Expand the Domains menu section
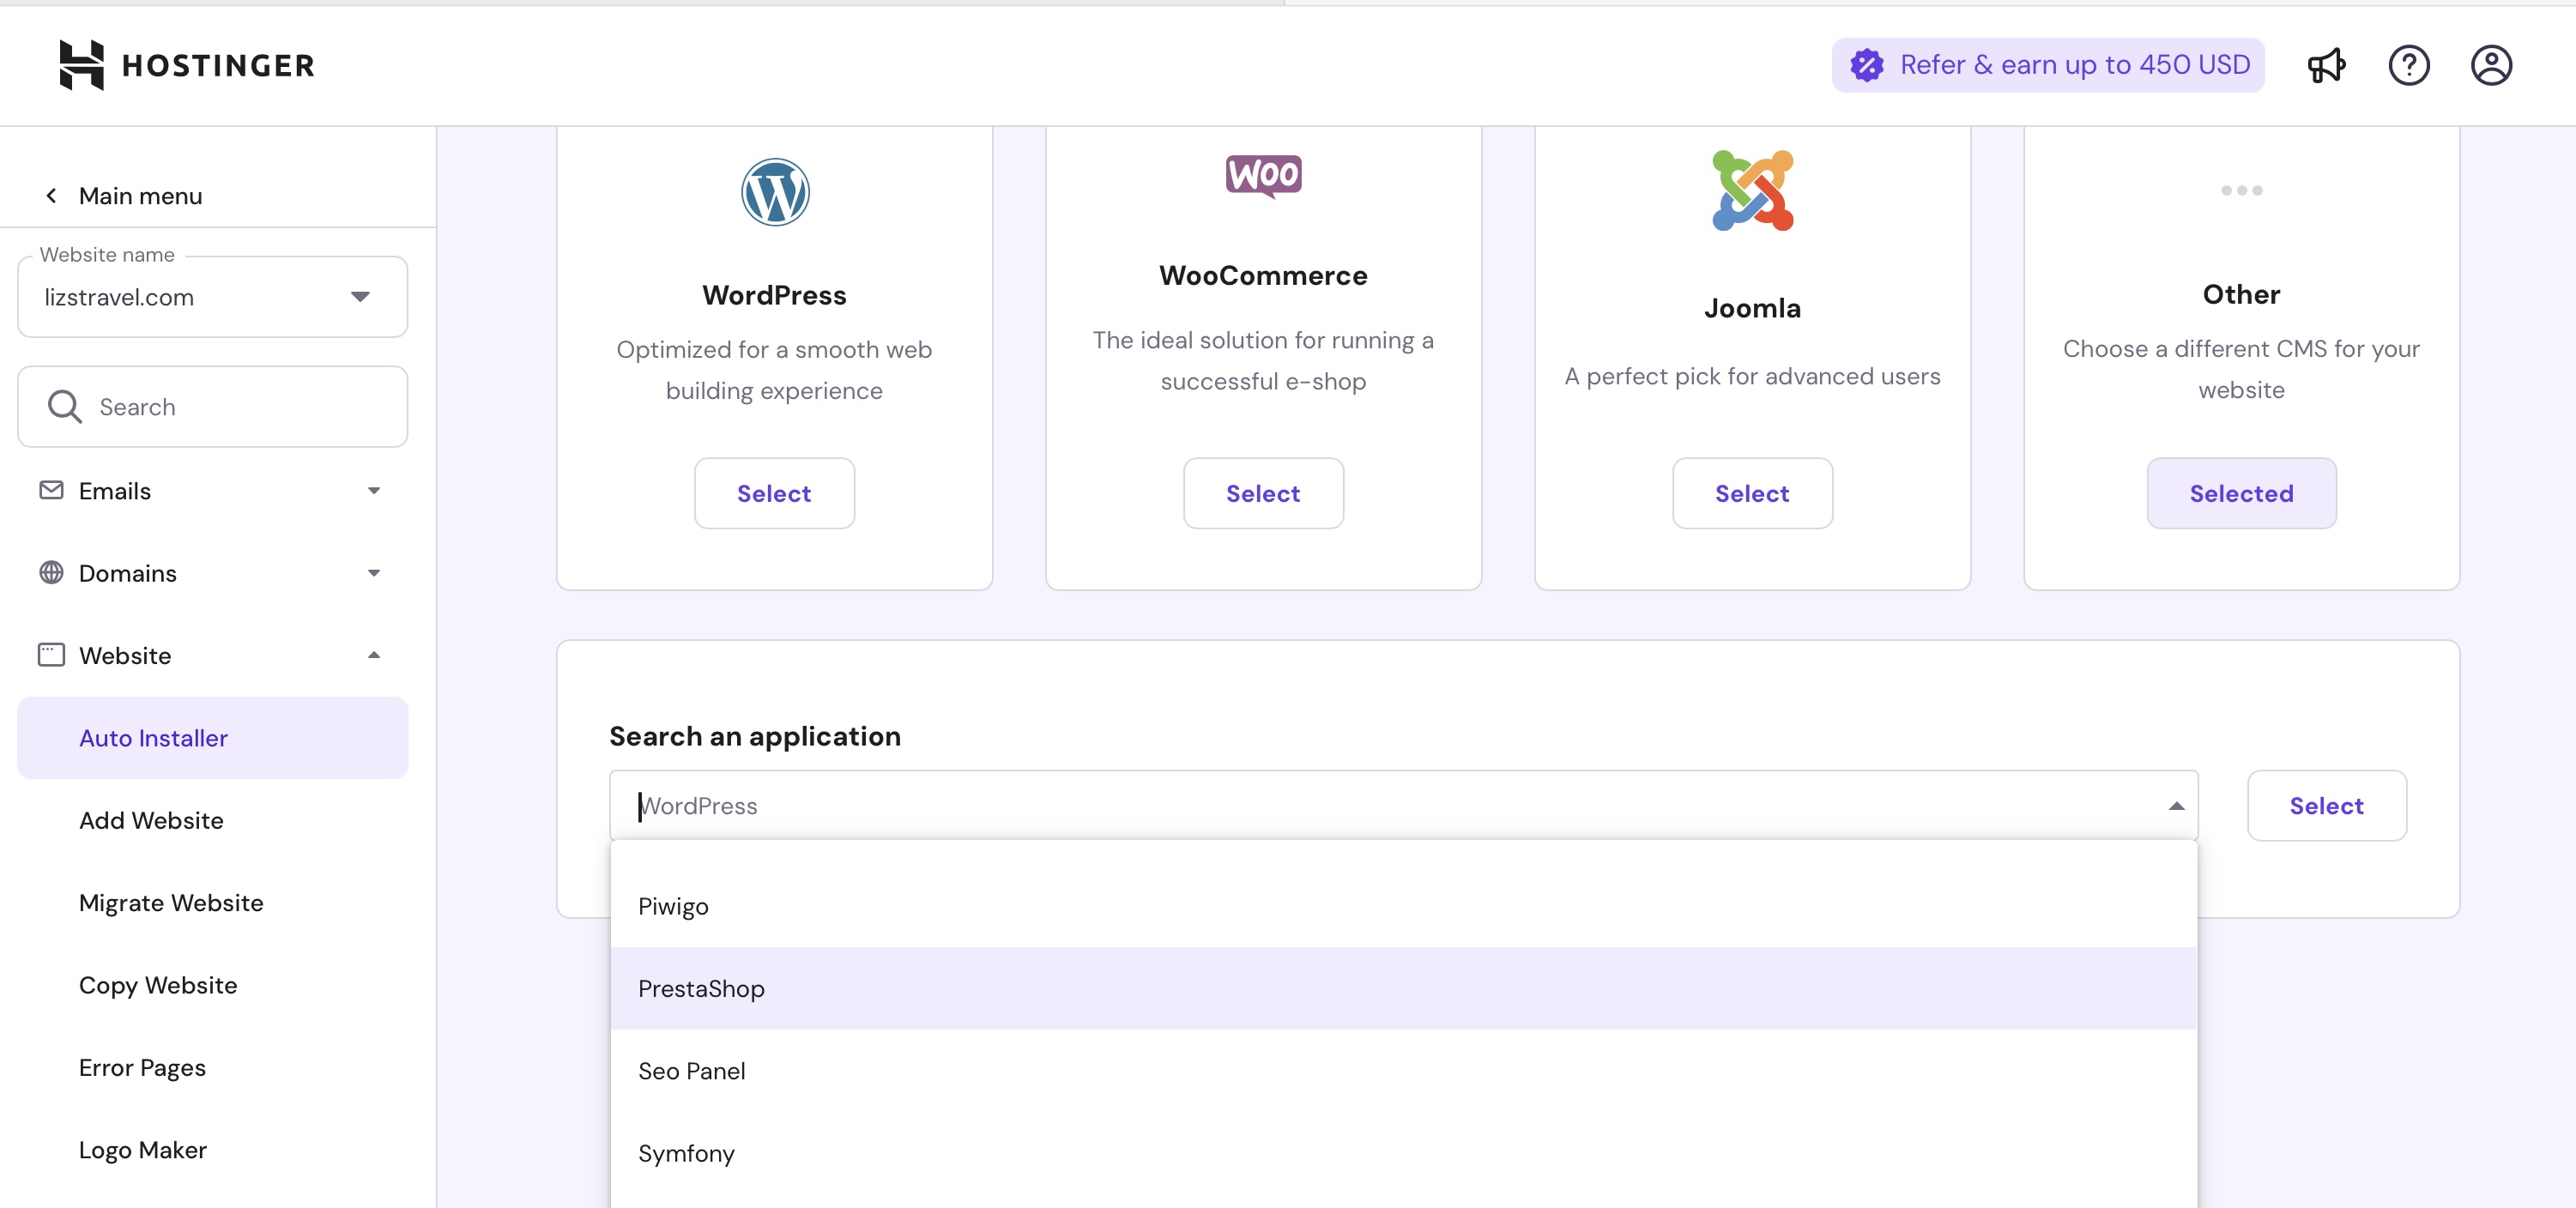Image resolution: width=2576 pixels, height=1208 pixels. [374, 572]
